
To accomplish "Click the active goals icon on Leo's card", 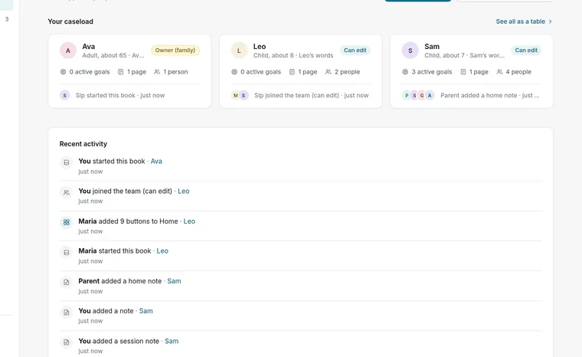I will [x=234, y=72].
